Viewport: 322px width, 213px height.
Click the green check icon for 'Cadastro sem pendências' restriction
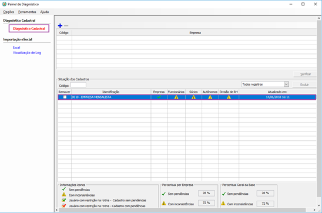coord(64,200)
